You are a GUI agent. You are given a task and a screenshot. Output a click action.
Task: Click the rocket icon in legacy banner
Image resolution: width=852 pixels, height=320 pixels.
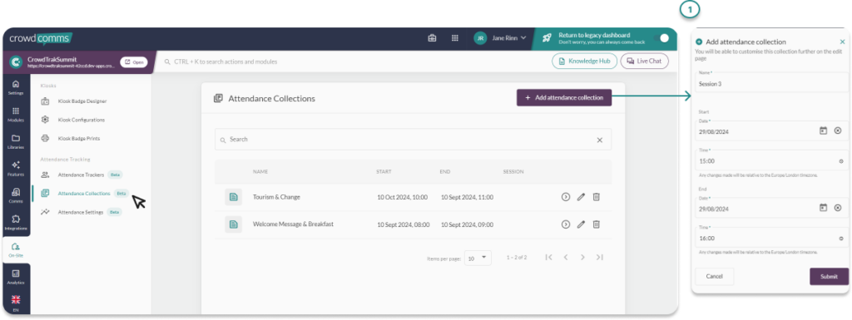point(547,38)
